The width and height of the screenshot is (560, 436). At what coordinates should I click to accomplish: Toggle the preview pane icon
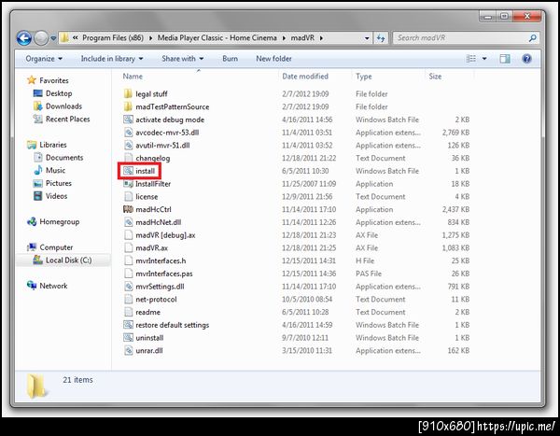(x=505, y=59)
